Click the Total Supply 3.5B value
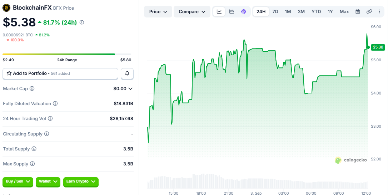Image resolution: width=388 pixels, height=195 pixels. tap(128, 149)
